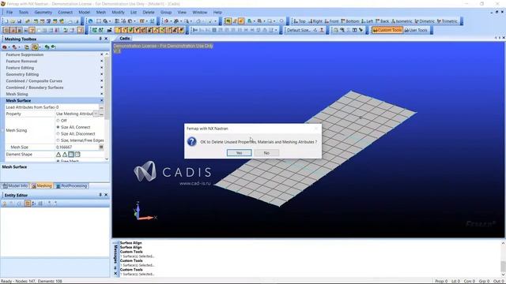This screenshot has height=284, width=506.
Task: Switch to Front view
Action: tap(331, 21)
